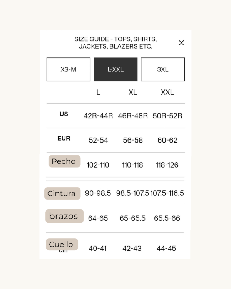This screenshot has width=231, height=289.
Task: Click the XXL column header
Action: 167,92
